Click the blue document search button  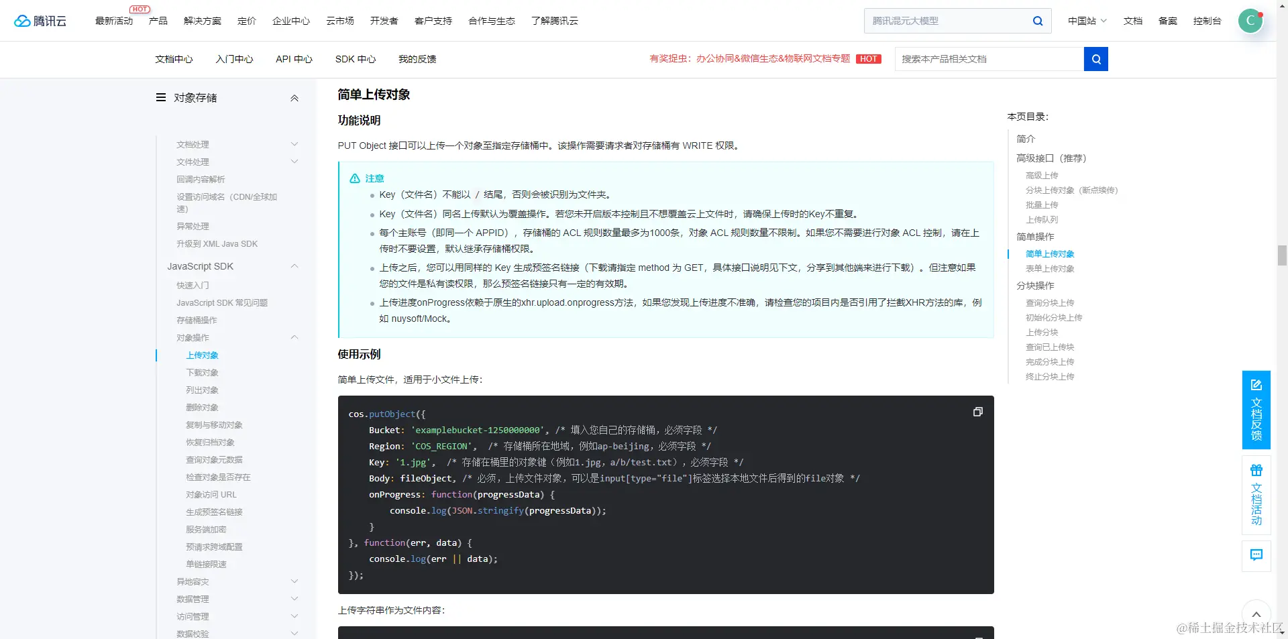[1096, 59]
